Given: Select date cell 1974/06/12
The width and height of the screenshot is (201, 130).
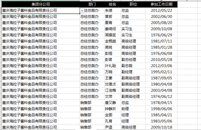Looking at the screenshot, I should [x=161, y=97].
